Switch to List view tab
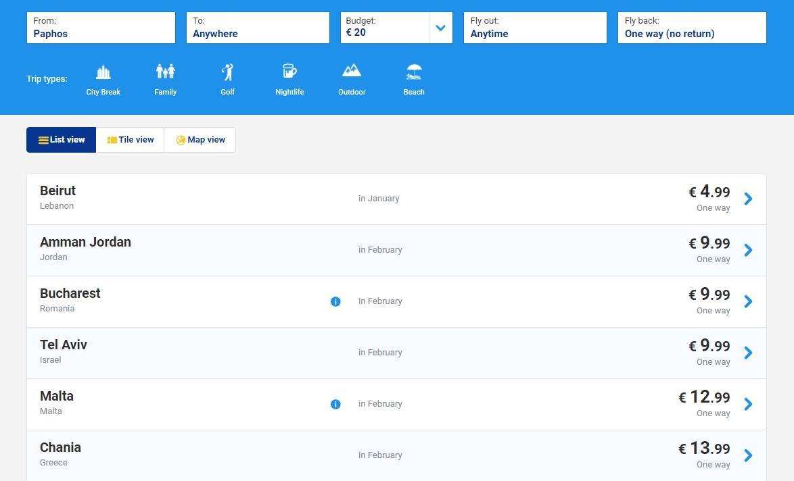The height and width of the screenshot is (481, 794). (62, 140)
